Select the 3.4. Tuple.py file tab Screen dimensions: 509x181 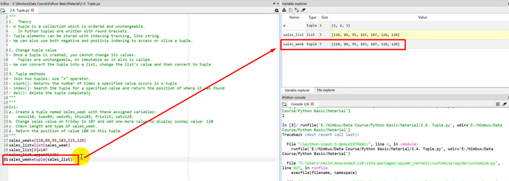coord(20,10)
